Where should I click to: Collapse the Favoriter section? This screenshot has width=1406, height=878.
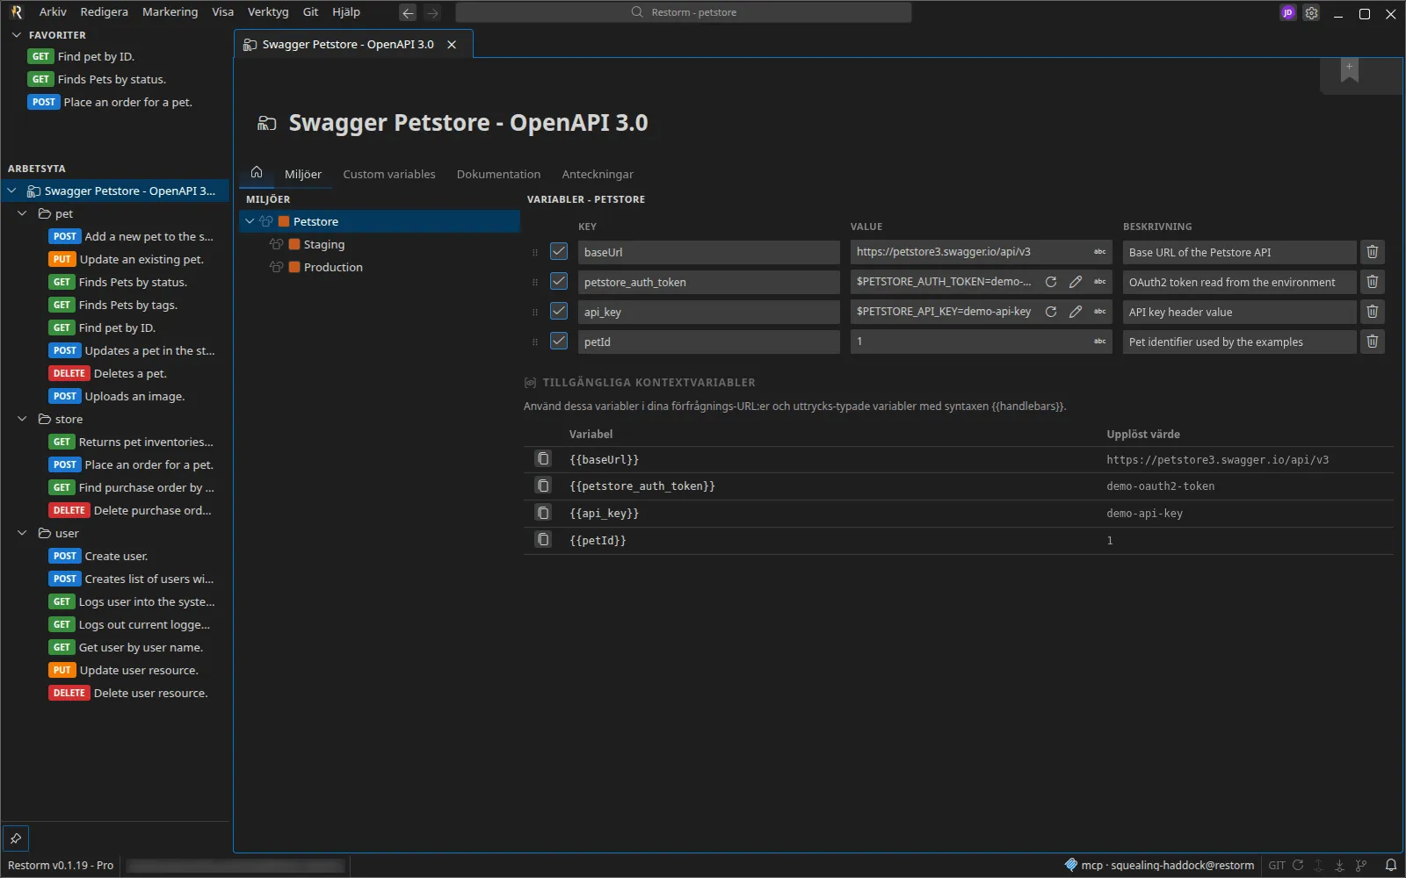[16, 35]
